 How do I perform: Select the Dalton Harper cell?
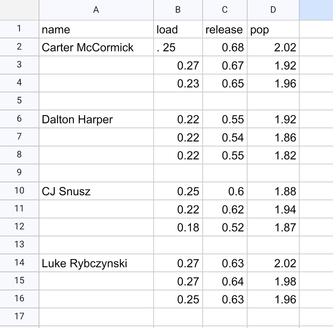[96, 119]
